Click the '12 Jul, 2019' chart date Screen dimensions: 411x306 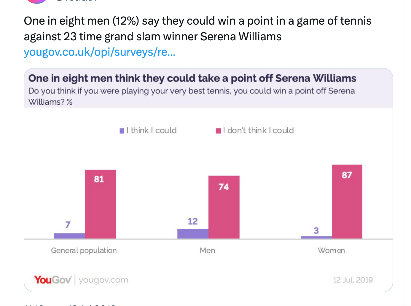click(353, 280)
